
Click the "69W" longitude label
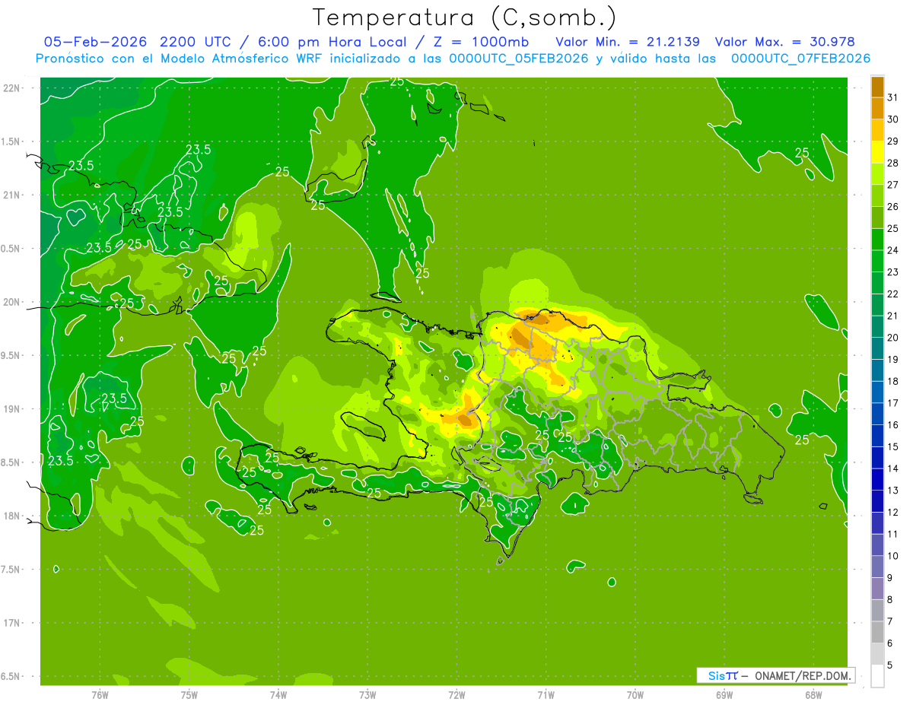click(724, 695)
